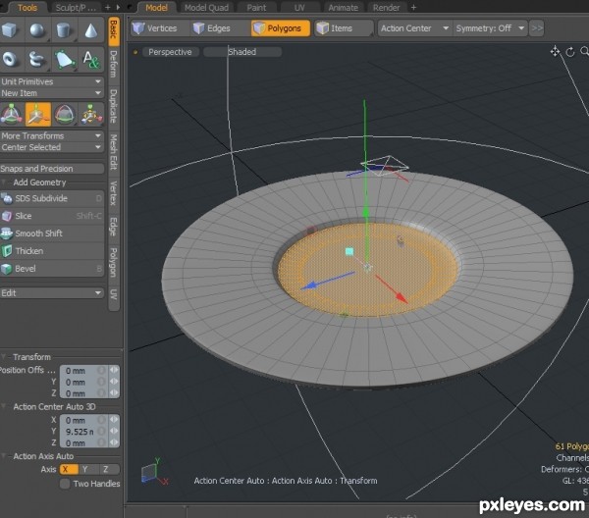Collapse the Action Center Auto 3D section
589x518 pixels.
(x=4, y=406)
